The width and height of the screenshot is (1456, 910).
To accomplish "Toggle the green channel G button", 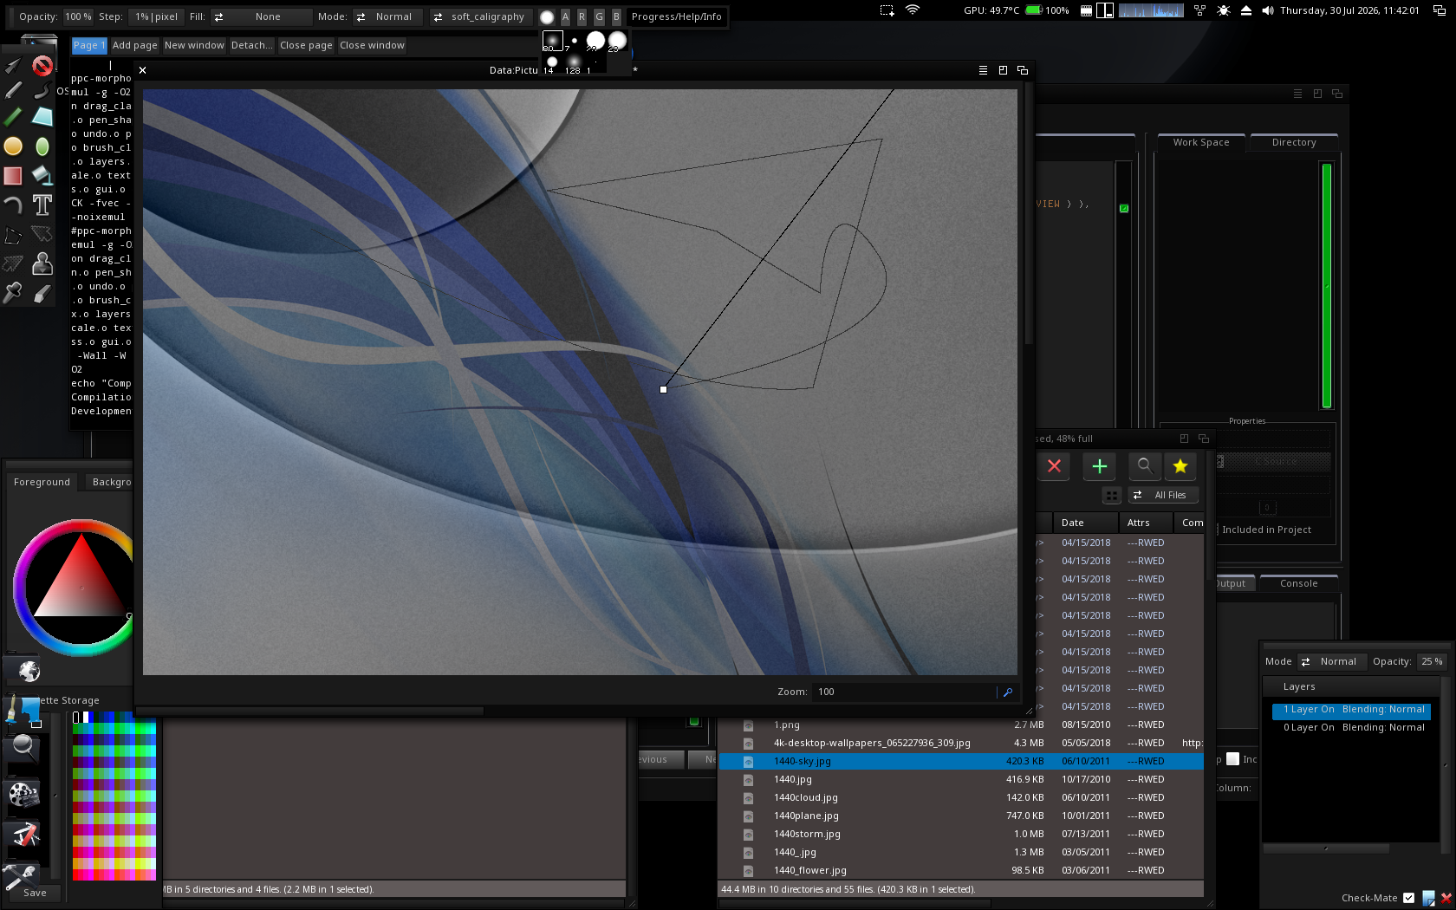I will [599, 16].
